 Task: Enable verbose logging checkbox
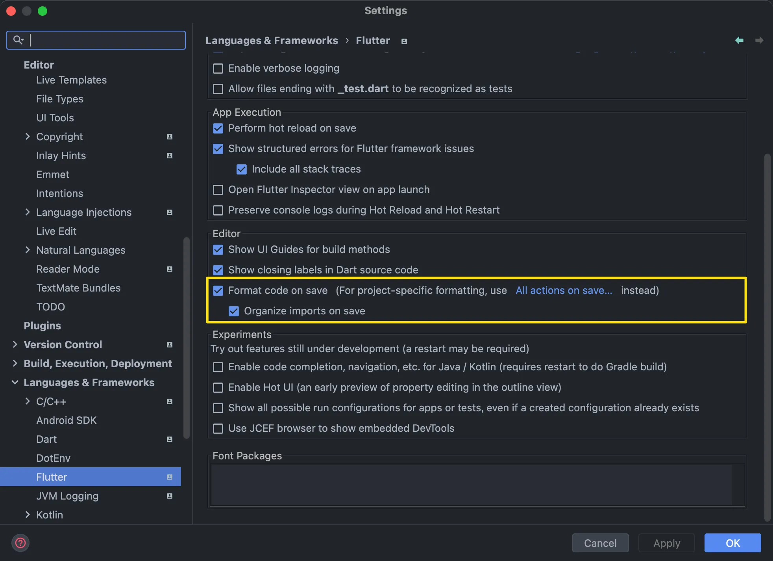pos(218,69)
